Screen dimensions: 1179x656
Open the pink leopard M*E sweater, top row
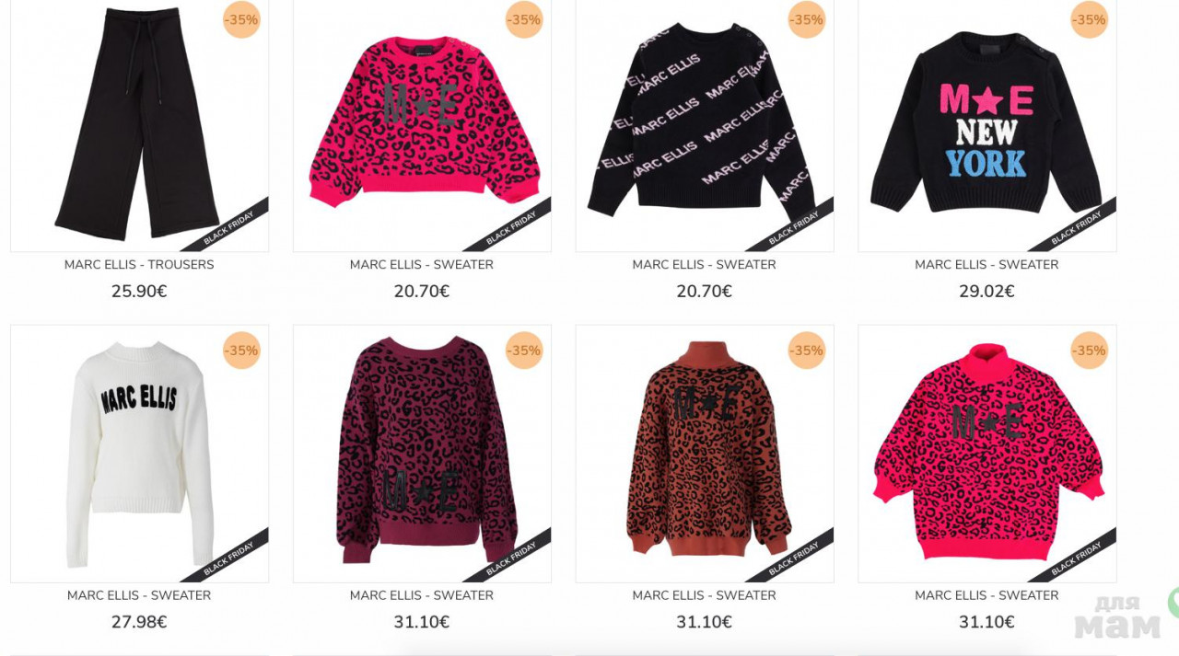(422, 124)
